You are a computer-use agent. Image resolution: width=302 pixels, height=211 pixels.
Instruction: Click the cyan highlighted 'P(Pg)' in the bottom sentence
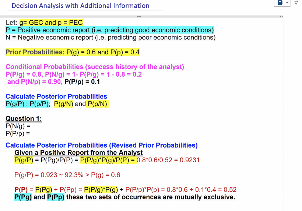pos(23,197)
